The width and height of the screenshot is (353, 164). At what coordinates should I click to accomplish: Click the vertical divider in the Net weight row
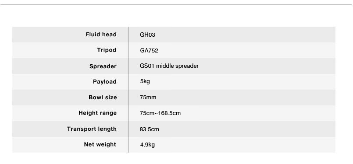[128, 145]
